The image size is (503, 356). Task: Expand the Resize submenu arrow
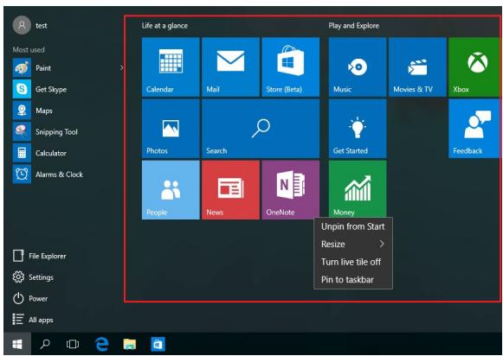[382, 244]
